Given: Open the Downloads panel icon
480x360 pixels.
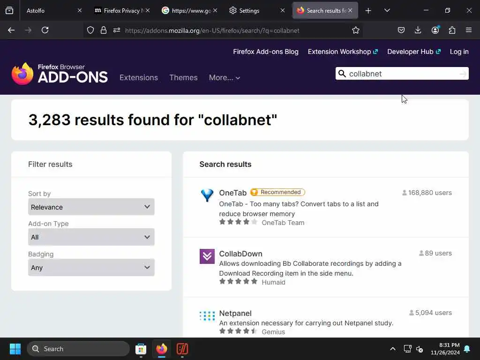Looking at the screenshot, I should 418,30.
